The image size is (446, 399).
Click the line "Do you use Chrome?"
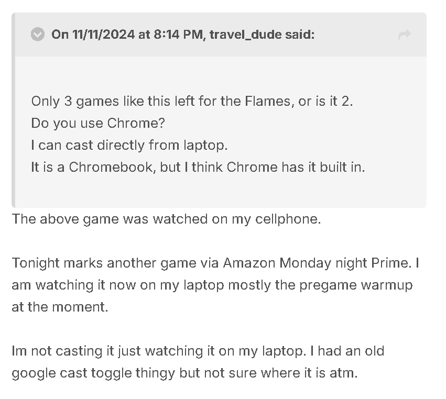(x=98, y=123)
